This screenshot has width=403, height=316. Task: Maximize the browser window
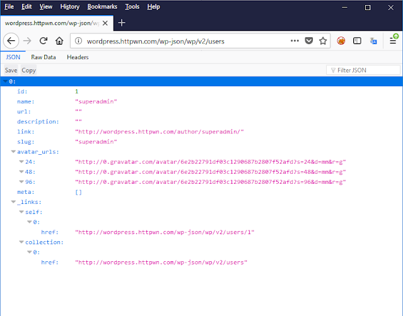click(x=368, y=8)
